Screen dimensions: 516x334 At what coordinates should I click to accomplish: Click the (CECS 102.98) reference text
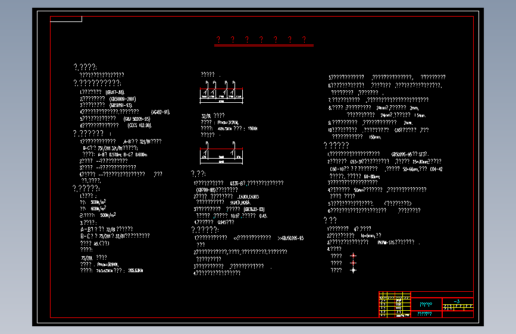139,125
